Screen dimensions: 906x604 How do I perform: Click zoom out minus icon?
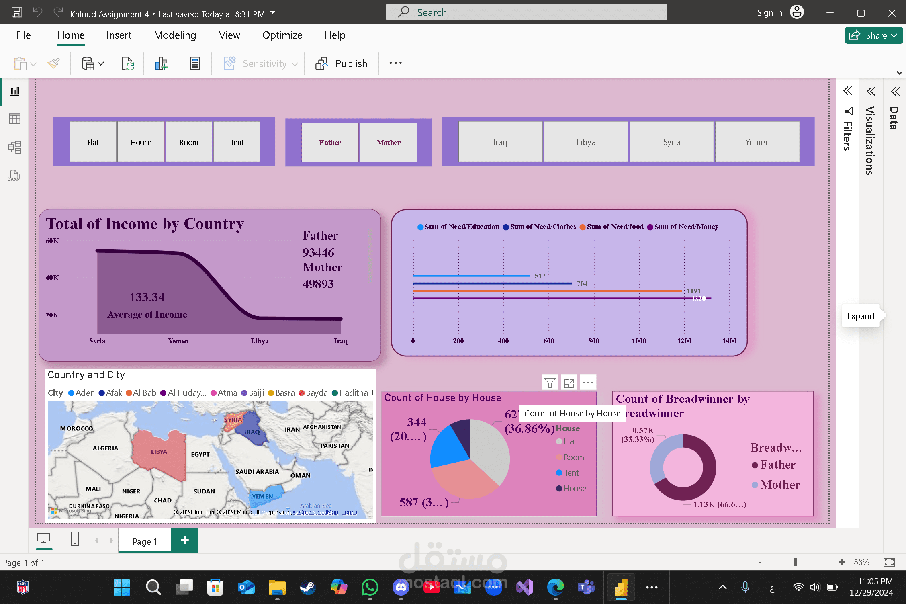(760, 562)
